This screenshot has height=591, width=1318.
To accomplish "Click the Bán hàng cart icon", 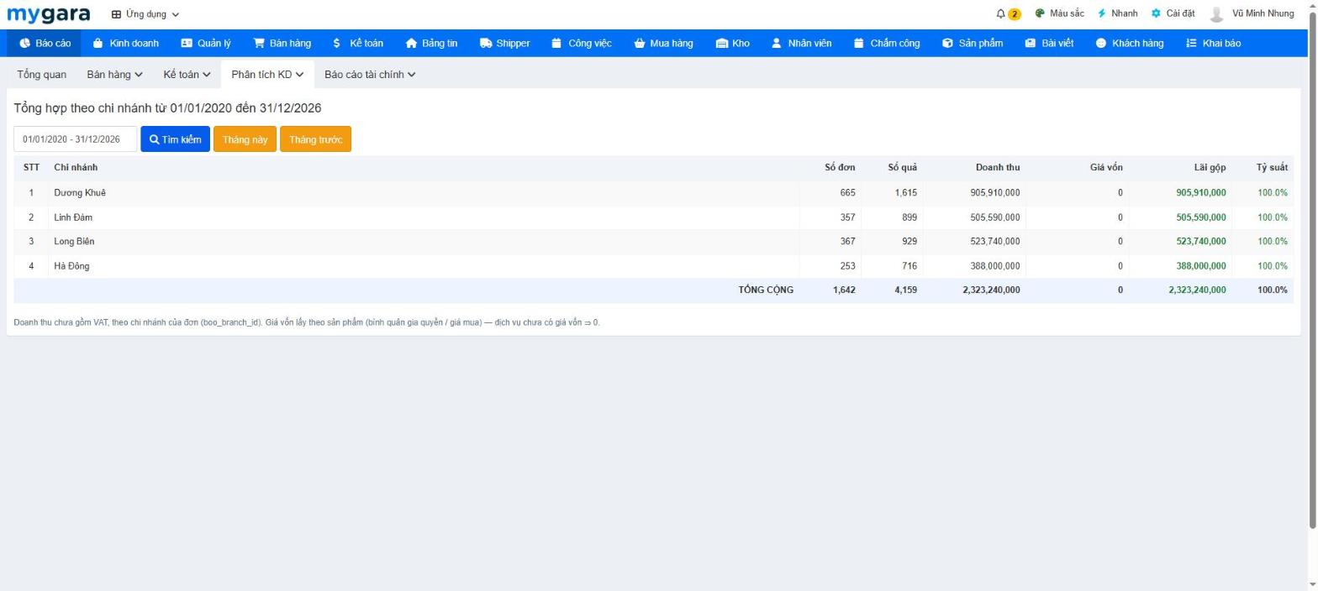I will tap(259, 43).
